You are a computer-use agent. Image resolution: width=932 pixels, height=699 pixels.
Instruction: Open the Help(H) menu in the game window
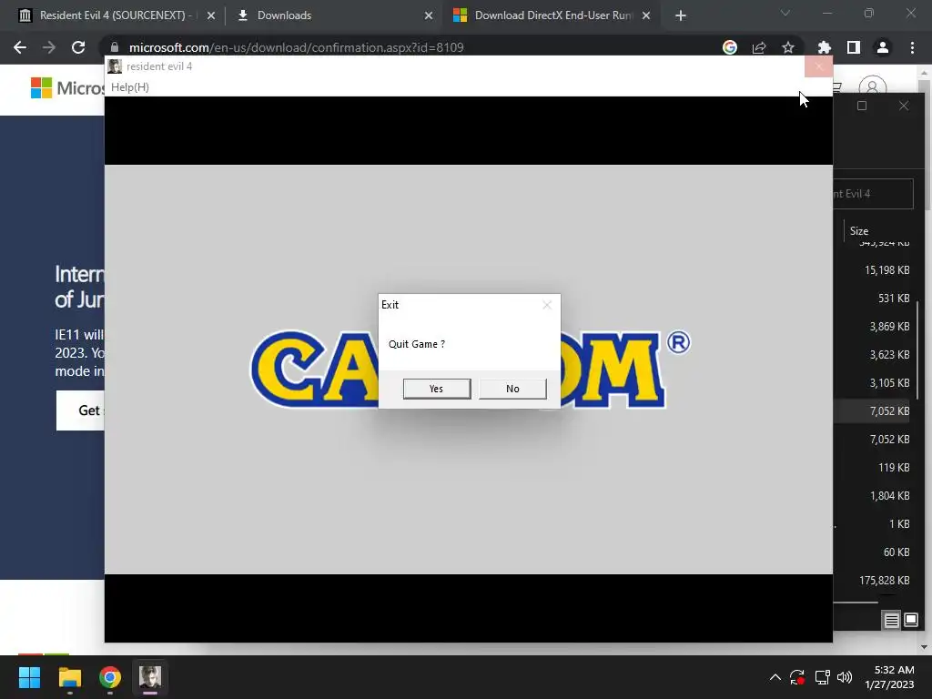130,87
